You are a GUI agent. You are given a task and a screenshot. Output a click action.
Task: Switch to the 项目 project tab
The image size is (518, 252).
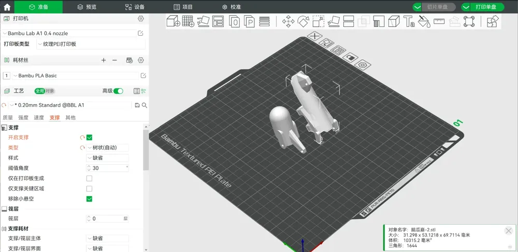pos(183,7)
